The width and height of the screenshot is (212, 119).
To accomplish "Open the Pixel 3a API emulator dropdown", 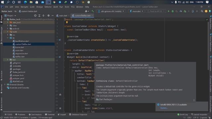I will click(x=156, y=11).
